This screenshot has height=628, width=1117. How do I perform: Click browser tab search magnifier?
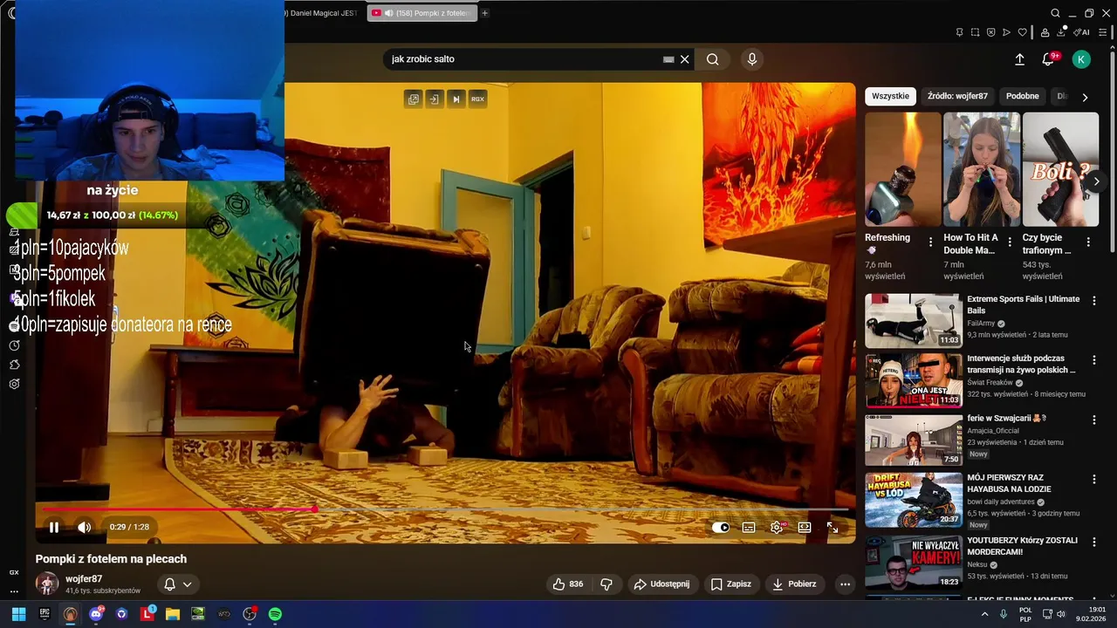tap(1055, 13)
